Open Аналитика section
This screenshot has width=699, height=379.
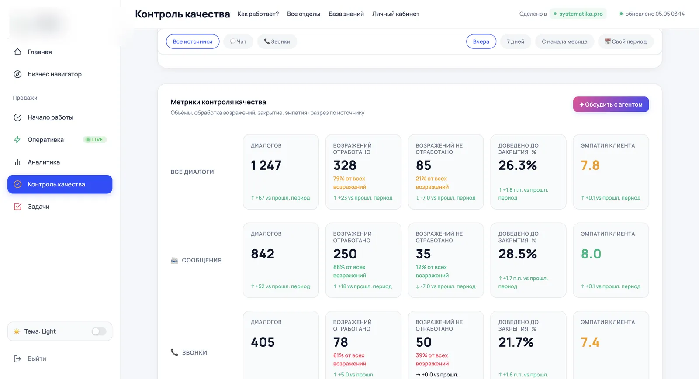tap(60, 162)
